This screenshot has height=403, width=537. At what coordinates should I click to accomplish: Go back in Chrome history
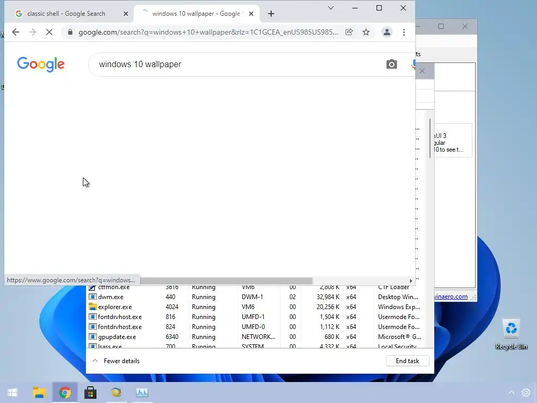pyautogui.click(x=15, y=32)
